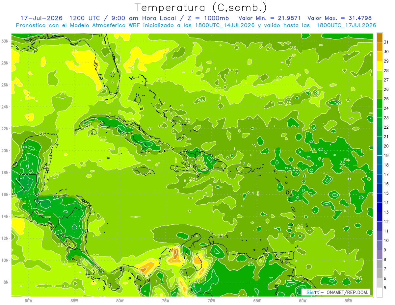Click the '70W' longitude axis label
Viewport: 395px width, 305px height.
coord(211,301)
